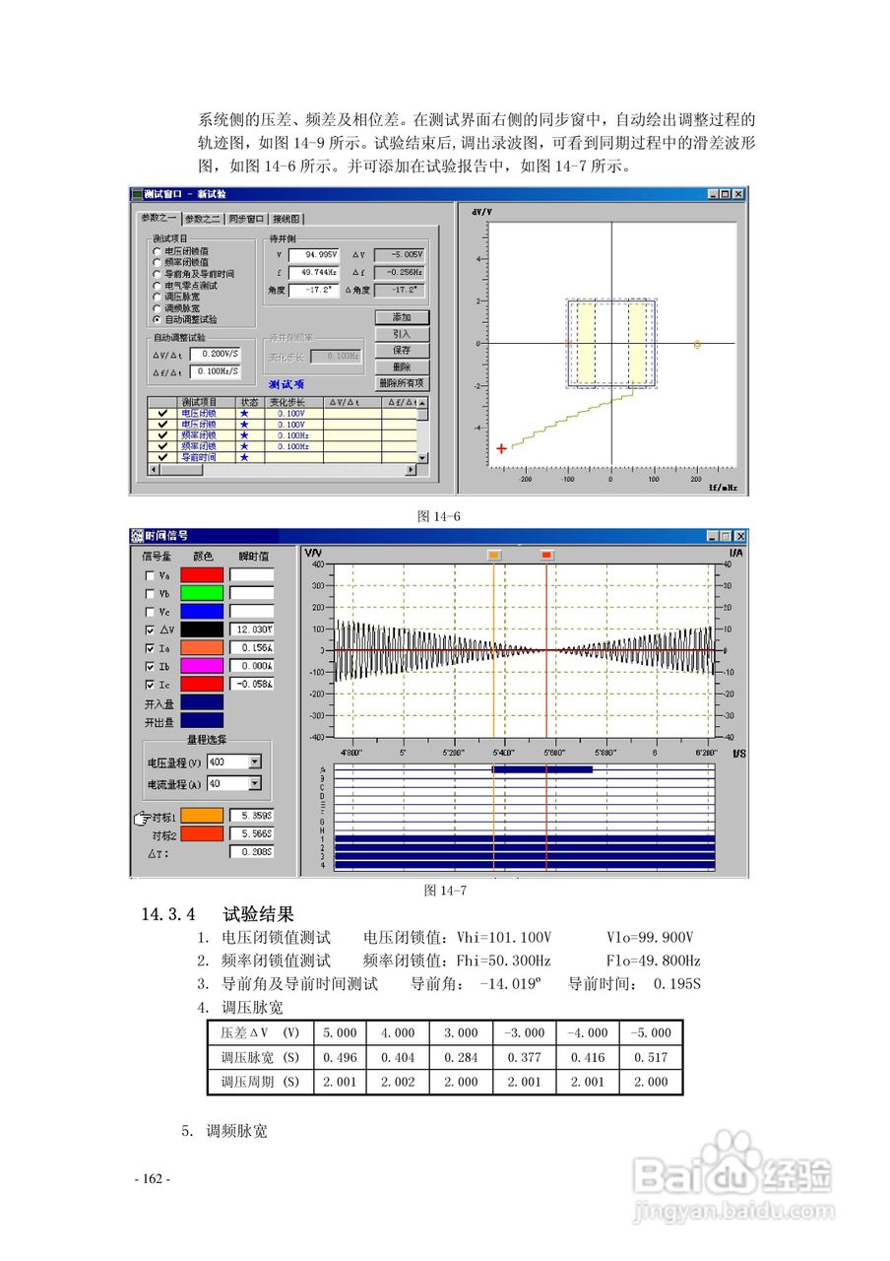Edit Δf/Δt field 0.100Hz/S

coord(216,371)
